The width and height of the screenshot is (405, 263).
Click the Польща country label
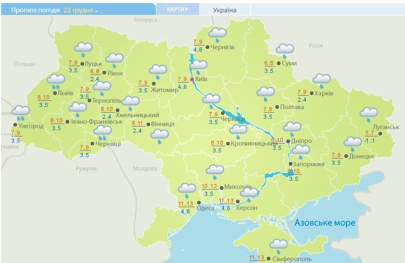click(x=24, y=64)
